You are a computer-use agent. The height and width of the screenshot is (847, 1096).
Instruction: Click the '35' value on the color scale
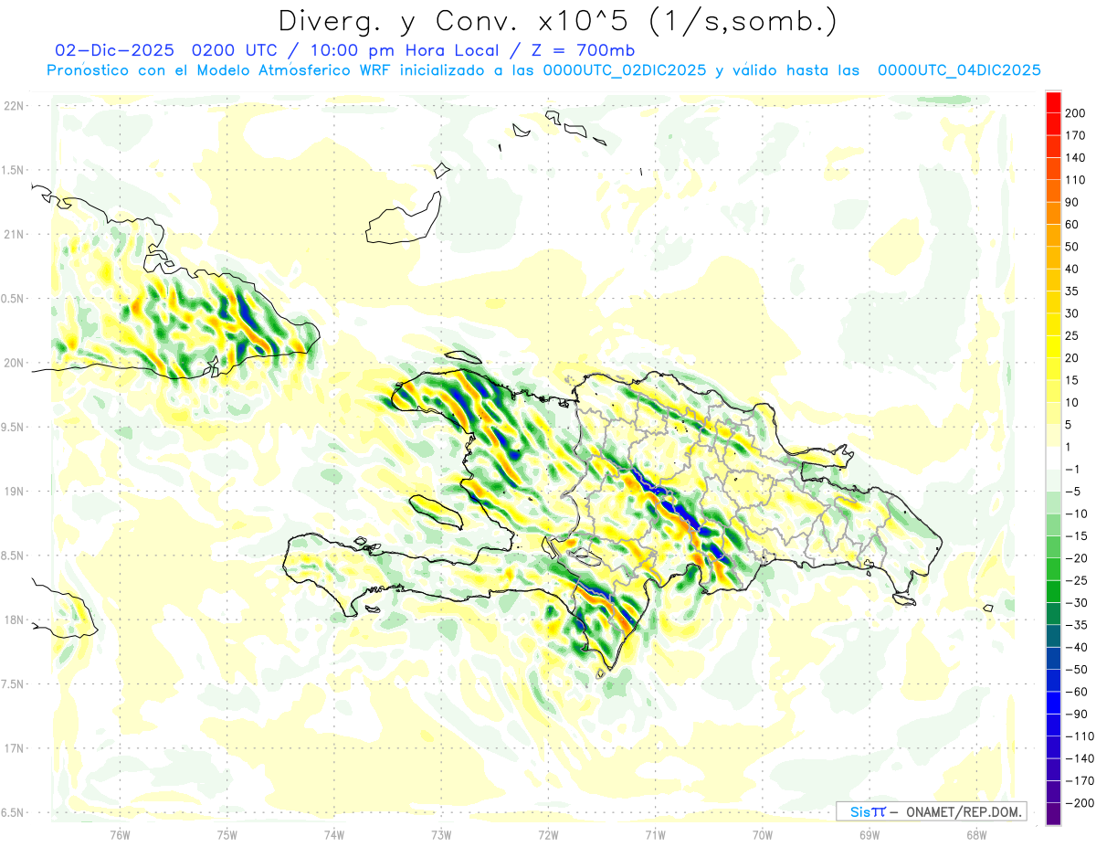(1072, 291)
